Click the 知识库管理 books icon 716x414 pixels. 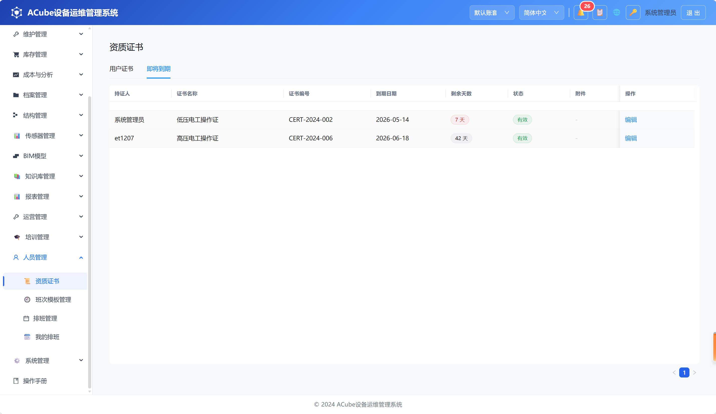click(17, 176)
